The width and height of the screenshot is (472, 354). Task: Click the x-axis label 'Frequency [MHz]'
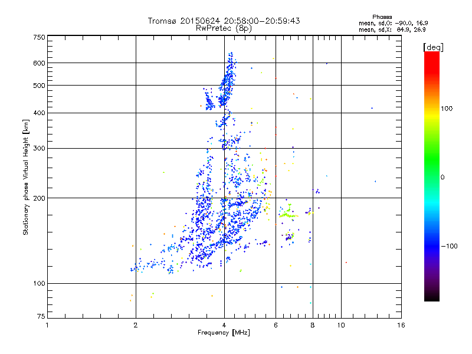pyautogui.click(x=224, y=333)
